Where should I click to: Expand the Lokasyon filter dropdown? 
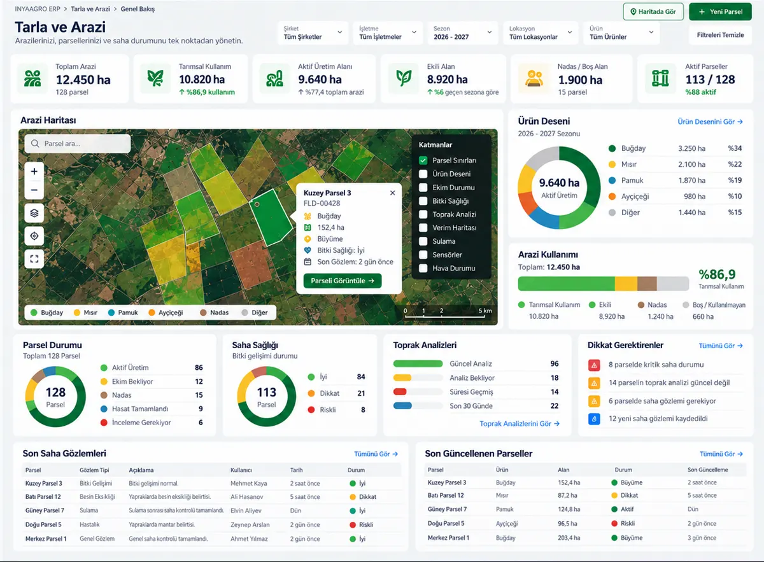point(541,33)
